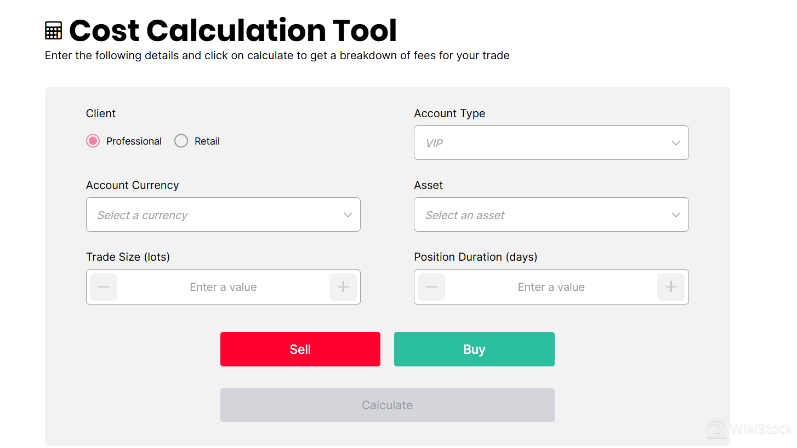Click the chevron on the Account Type selector

click(675, 143)
